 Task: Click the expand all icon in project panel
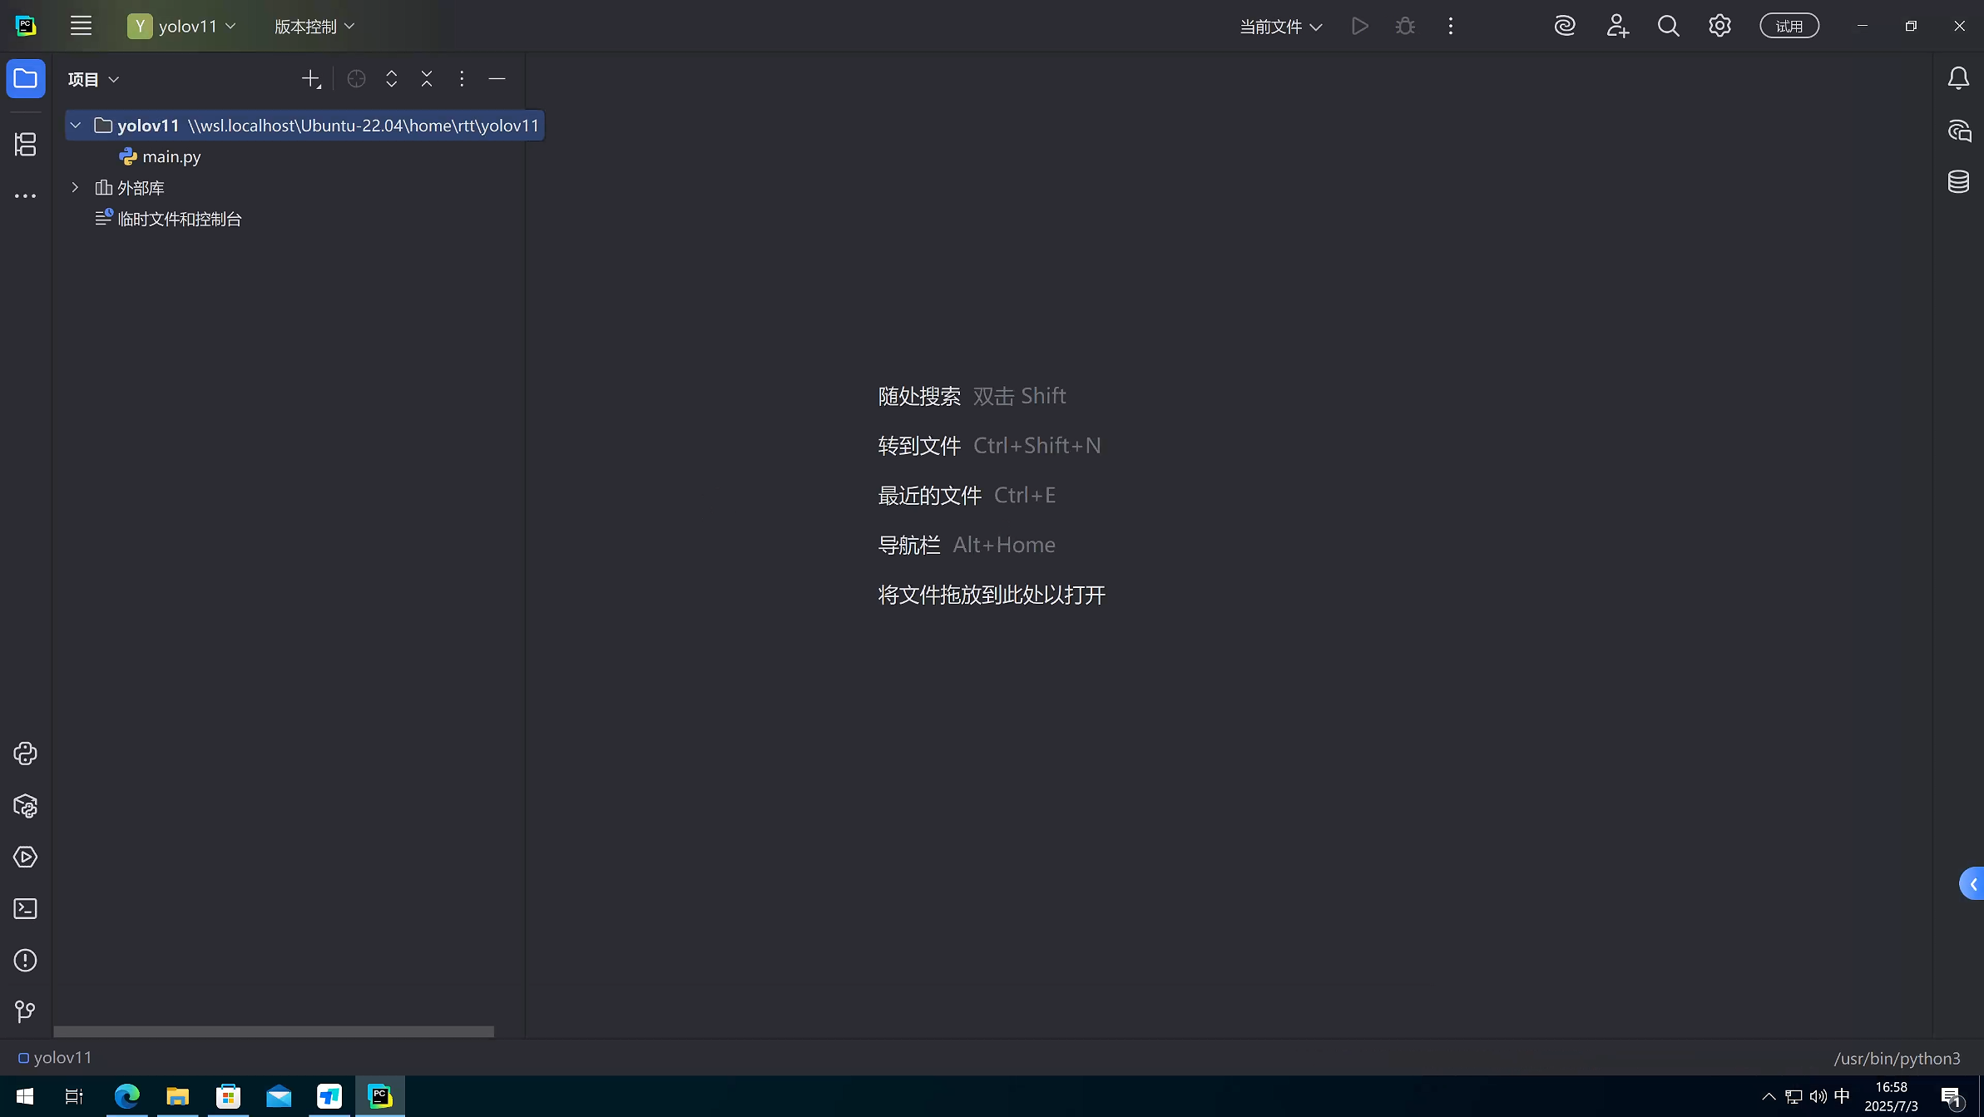click(391, 79)
